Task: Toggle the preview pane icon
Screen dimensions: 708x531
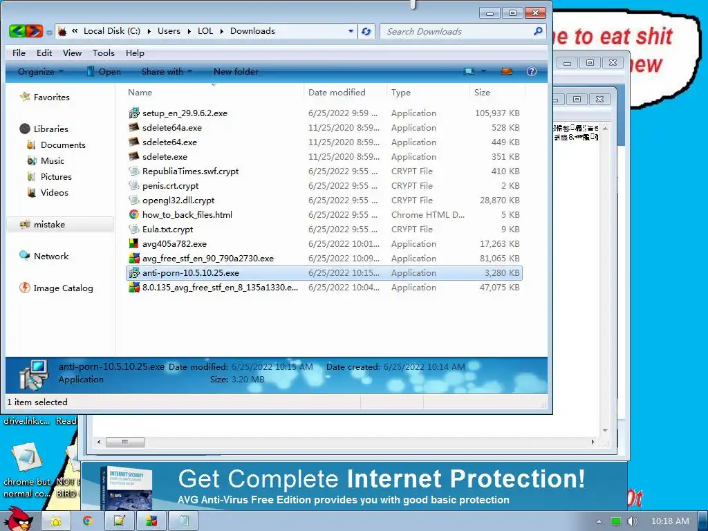Action: (507, 71)
